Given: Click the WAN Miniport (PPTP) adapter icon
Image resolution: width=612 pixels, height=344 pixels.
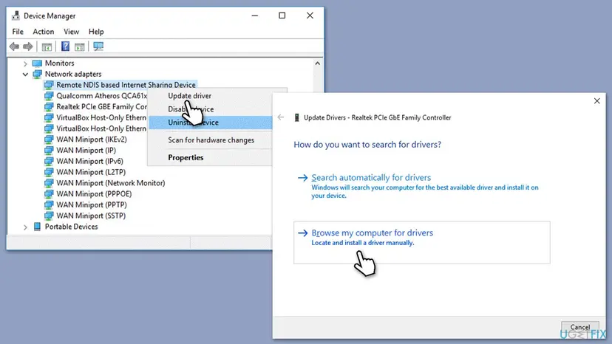Looking at the screenshot, I should [49, 205].
